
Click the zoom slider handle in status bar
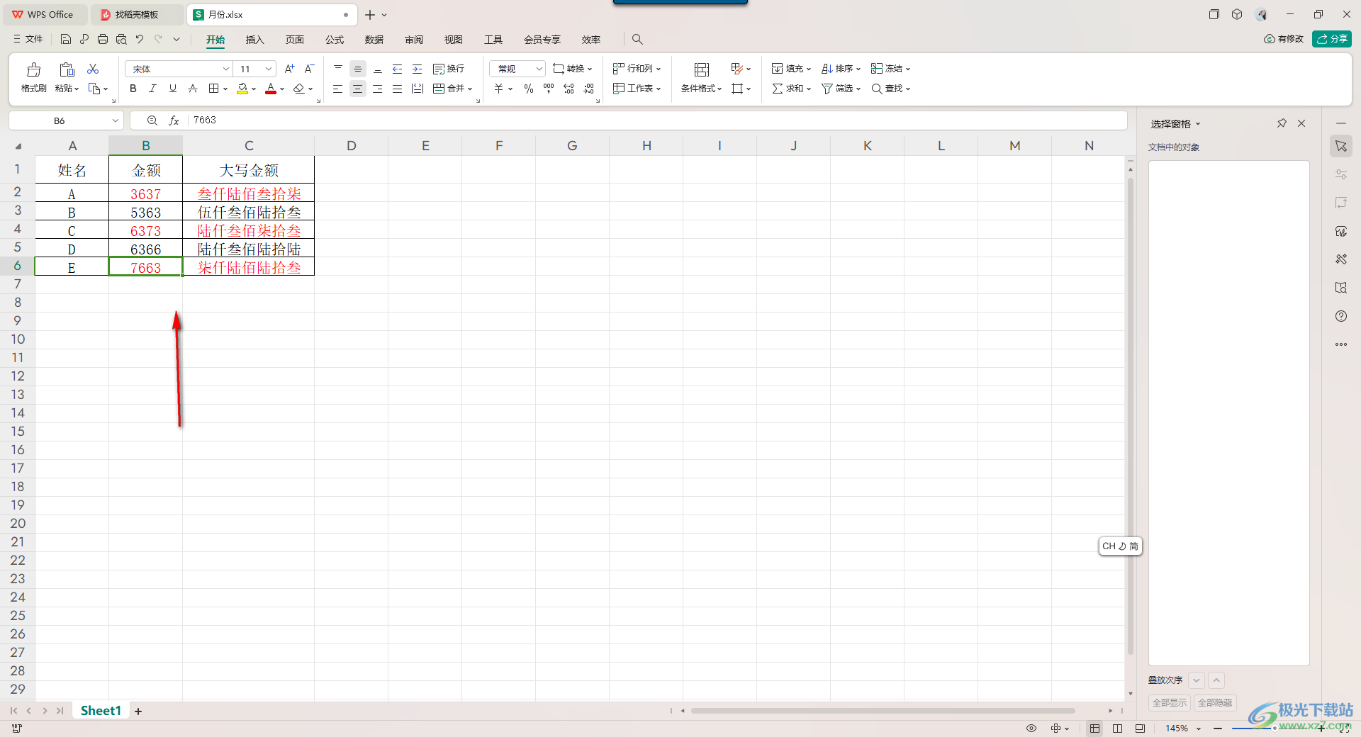pos(1275,728)
